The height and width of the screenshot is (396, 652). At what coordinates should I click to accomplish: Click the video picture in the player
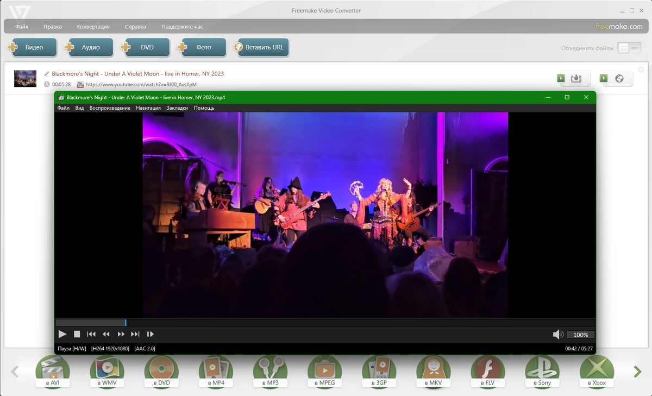pyautogui.click(x=325, y=215)
